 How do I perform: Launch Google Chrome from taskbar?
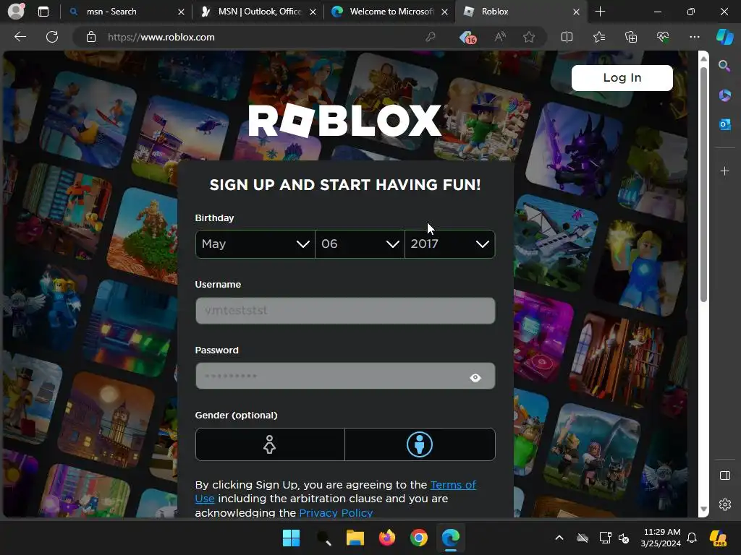click(x=419, y=538)
